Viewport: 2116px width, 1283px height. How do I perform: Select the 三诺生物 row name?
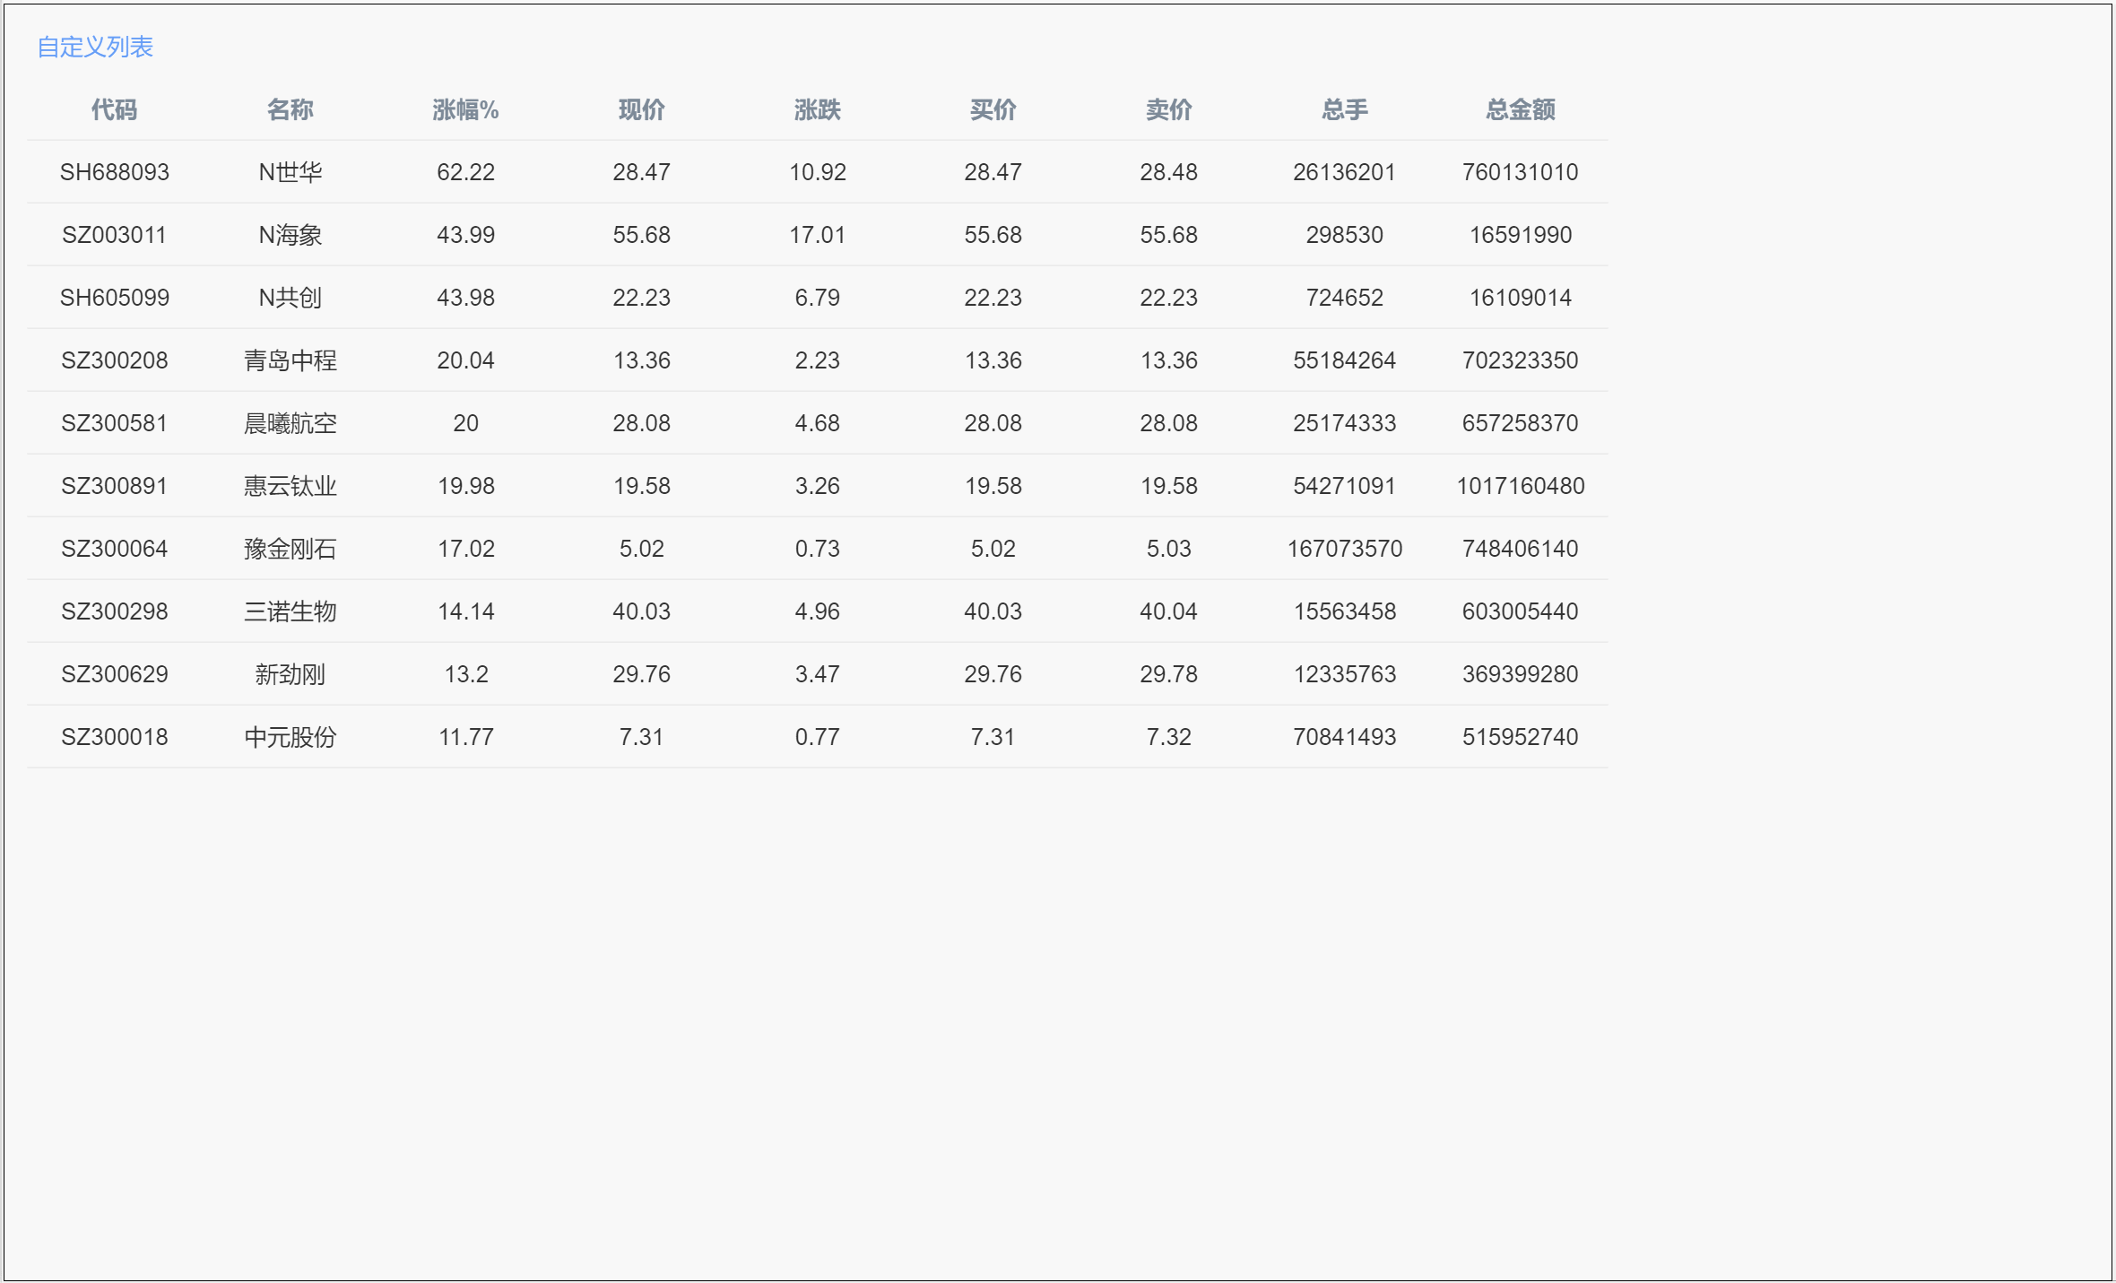point(290,611)
